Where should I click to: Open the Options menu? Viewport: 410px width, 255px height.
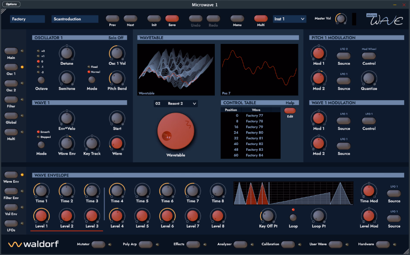pos(11,4)
